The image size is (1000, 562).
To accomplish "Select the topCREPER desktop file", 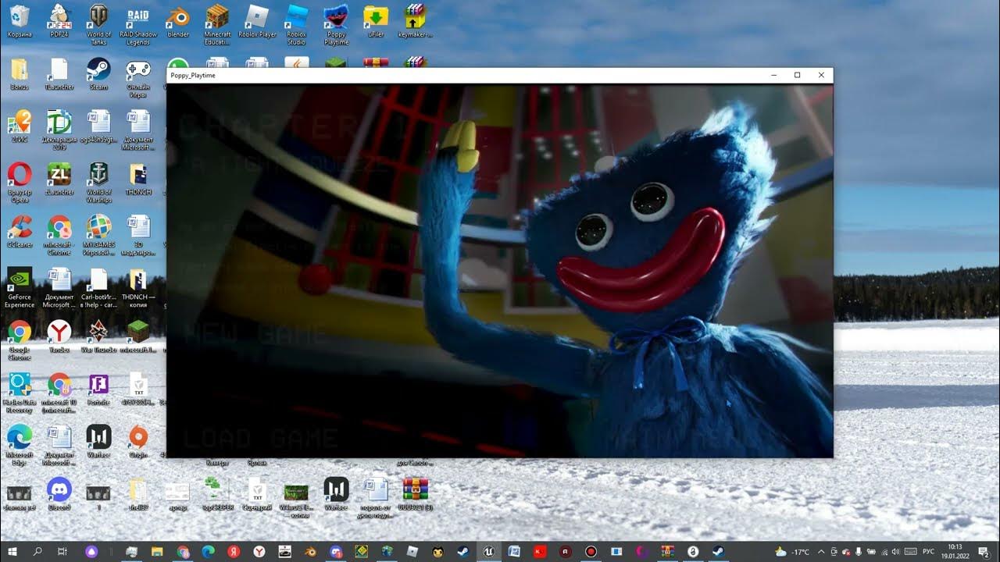I will point(217,493).
